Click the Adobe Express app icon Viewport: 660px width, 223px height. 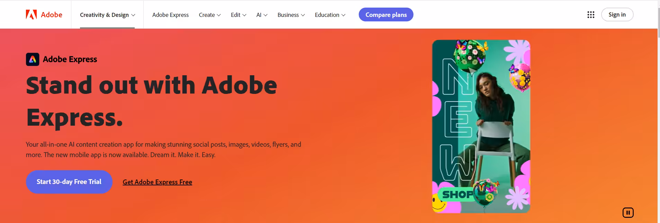click(33, 59)
